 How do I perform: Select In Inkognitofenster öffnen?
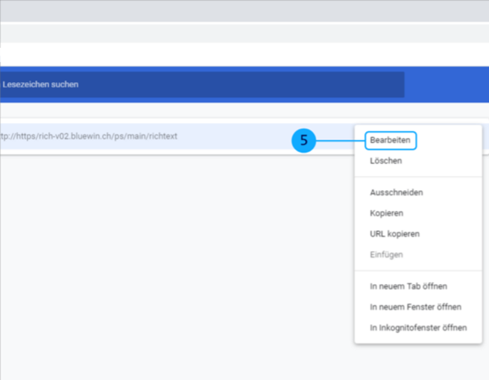[418, 328]
